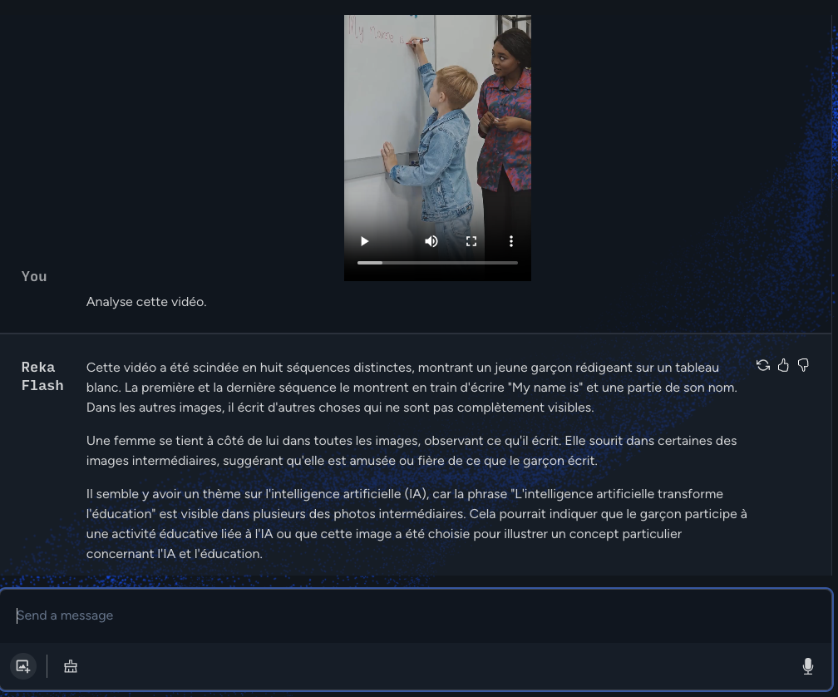The height and width of the screenshot is (697, 838).
Task: Click the "You" sender label
Action: tap(34, 277)
